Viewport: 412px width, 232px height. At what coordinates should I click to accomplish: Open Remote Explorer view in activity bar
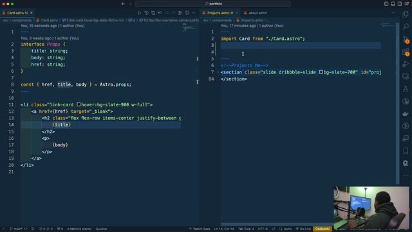[x=406, y=77]
